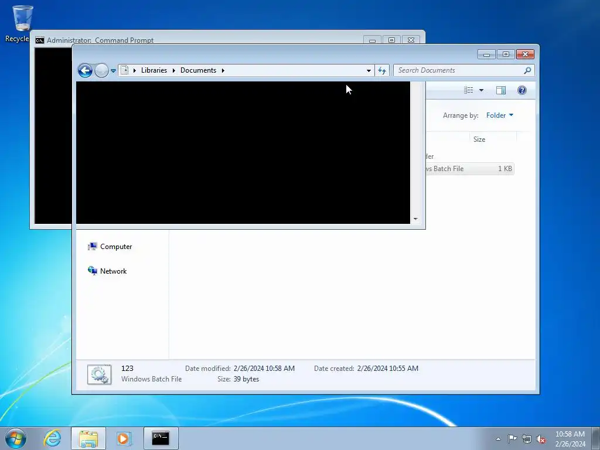Open Explorer help question mark icon

tap(522, 90)
